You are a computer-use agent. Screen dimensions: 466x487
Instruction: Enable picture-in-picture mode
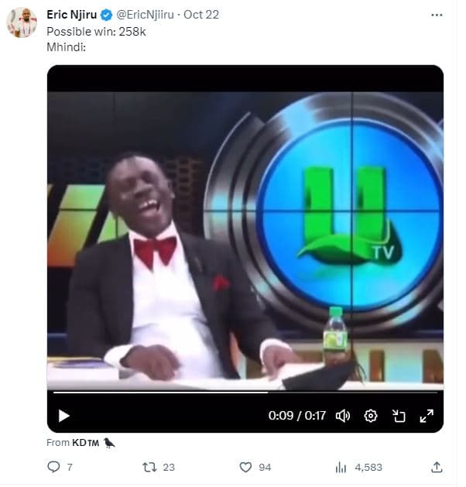399,416
